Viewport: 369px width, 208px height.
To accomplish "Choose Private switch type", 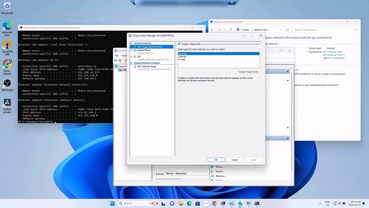I will pos(219,60).
